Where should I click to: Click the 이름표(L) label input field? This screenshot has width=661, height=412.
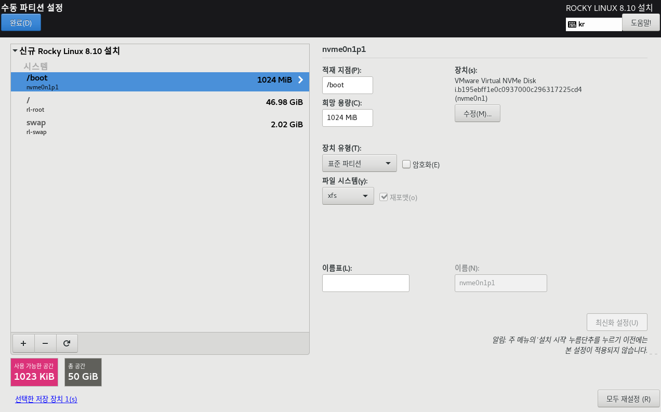(366, 283)
